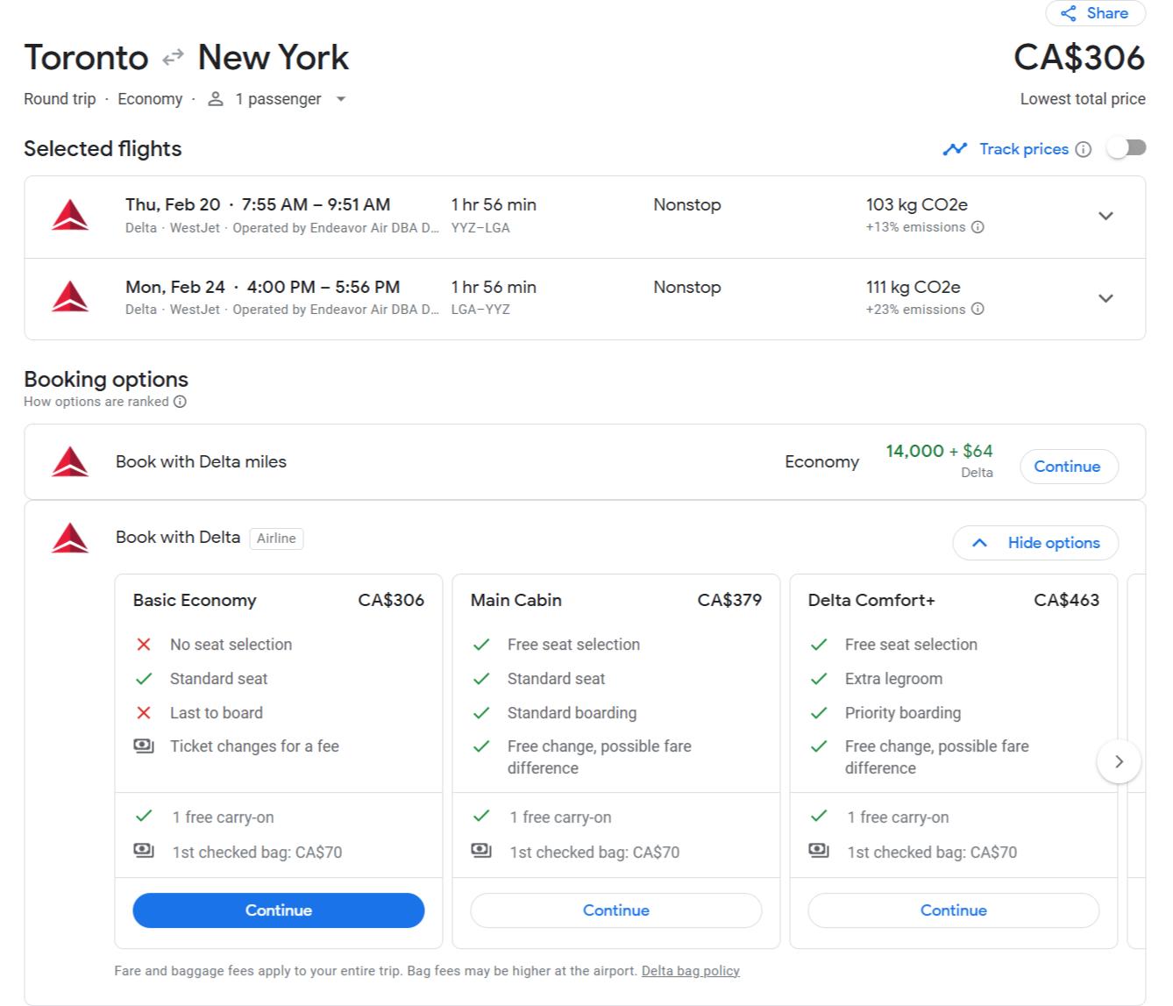Select the Book with Delta miles row
1173x1006 pixels.
click(x=438, y=462)
